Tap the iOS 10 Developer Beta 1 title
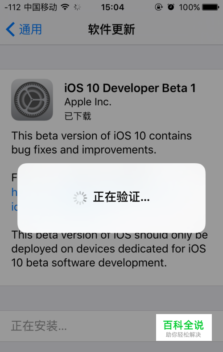The width and height of the screenshot is (223, 352). pyautogui.click(x=130, y=88)
